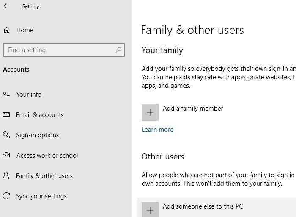Viewport: 296px width, 217px height.
Task: Open Access work or school section
Action: (47, 156)
